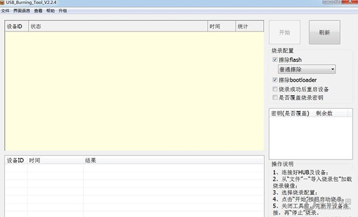The image size is (358, 217).
Task: Click the 时间 header in bottom table
Action: click(x=55, y=161)
